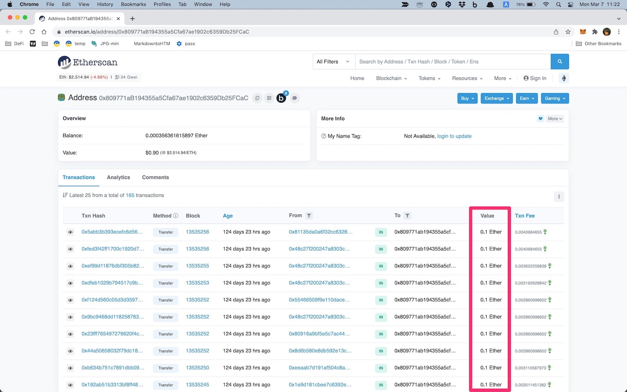
Task: Click the search by address input field
Action: (453, 61)
